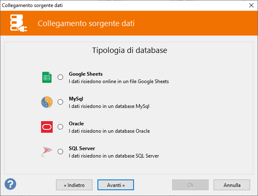This screenshot has width=258, height=196.
Task: Select the MySql radio button
Action: (61, 102)
